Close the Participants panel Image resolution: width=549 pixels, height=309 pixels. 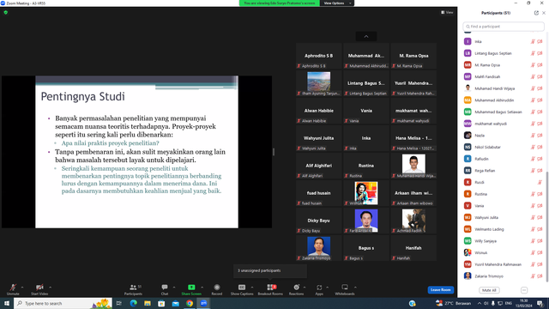pyautogui.click(x=544, y=13)
